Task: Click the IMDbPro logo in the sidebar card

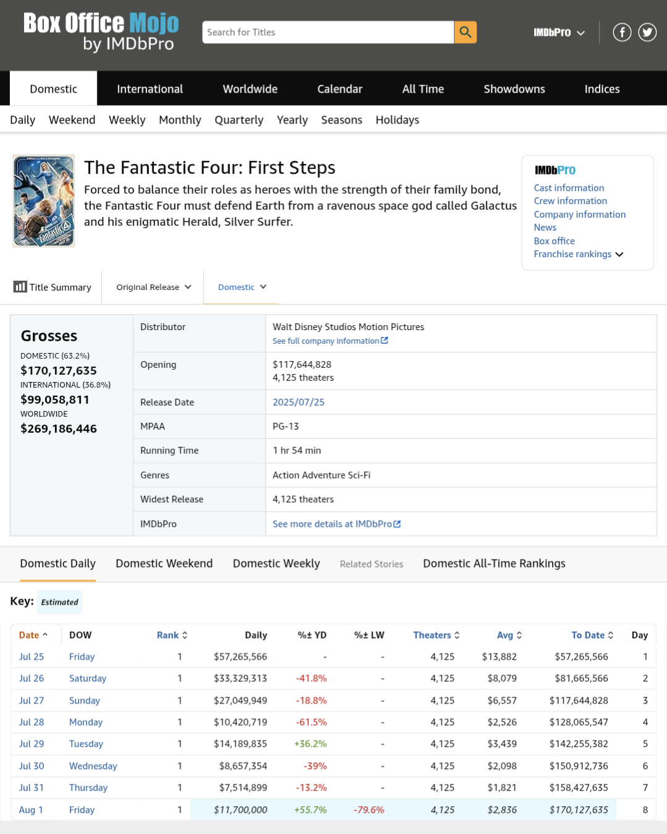Action: click(555, 170)
